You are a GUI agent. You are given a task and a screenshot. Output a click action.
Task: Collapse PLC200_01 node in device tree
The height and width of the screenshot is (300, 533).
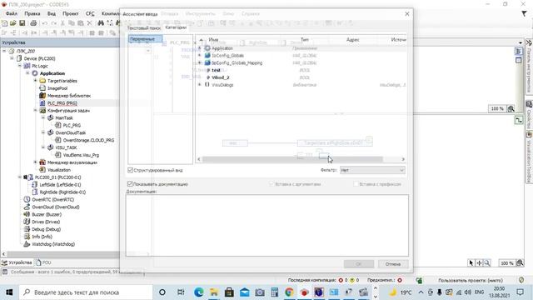pyautogui.click(x=20, y=177)
